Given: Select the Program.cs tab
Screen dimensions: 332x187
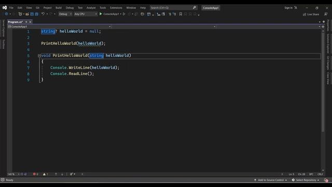Looking at the screenshot, I should (15, 22).
